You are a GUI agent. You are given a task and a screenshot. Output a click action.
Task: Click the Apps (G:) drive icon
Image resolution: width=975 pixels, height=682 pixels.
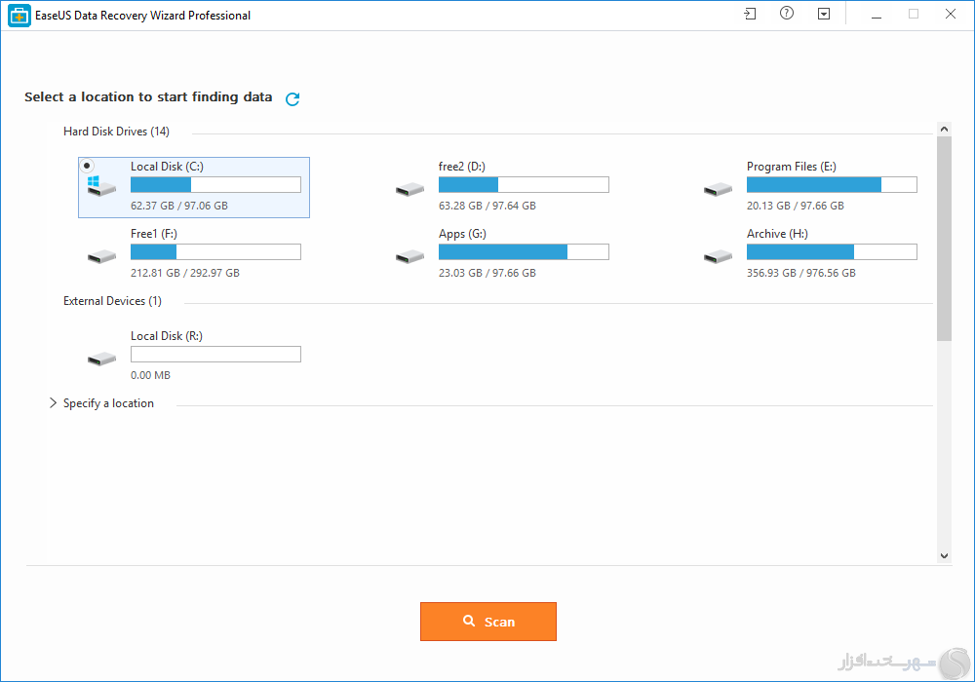409,256
